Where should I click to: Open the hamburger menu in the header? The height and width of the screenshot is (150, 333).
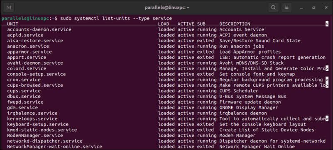click(x=286, y=7)
